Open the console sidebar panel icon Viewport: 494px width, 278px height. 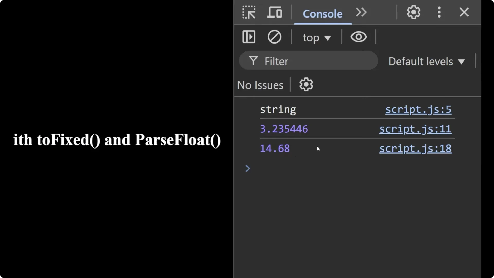tap(249, 37)
